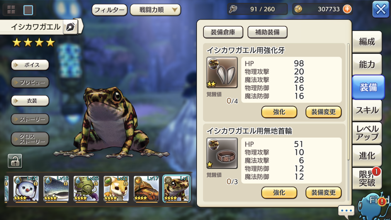
Task: Click 装備変更 for the 無地首輪 collar
Action: [x=324, y=193]
